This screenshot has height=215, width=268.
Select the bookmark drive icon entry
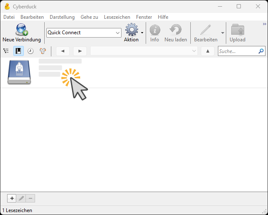coord(19,72)
